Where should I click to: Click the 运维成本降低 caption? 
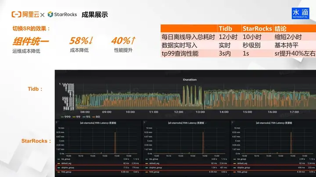pos(26,51)
